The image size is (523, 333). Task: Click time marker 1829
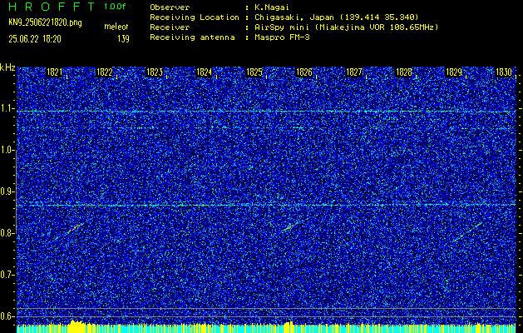pyautogui.click(x=454, y=72)
